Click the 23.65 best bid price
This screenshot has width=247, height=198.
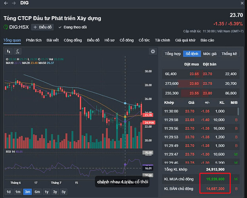pos(194,74)
